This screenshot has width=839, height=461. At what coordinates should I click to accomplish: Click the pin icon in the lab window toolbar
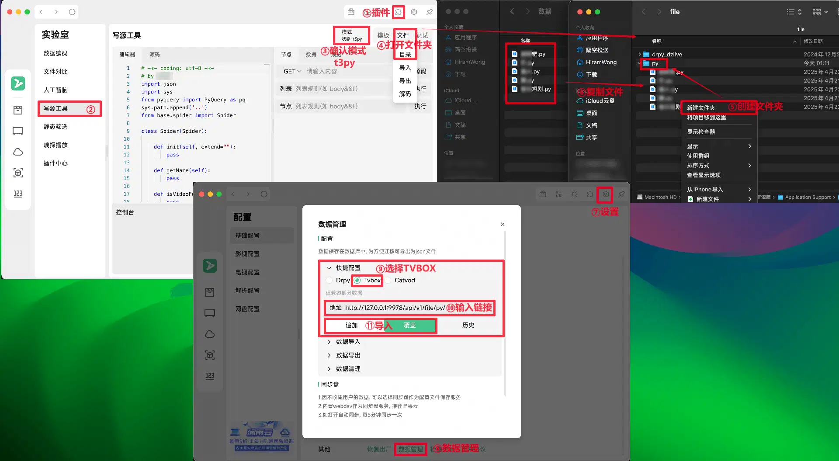point(430,12)
